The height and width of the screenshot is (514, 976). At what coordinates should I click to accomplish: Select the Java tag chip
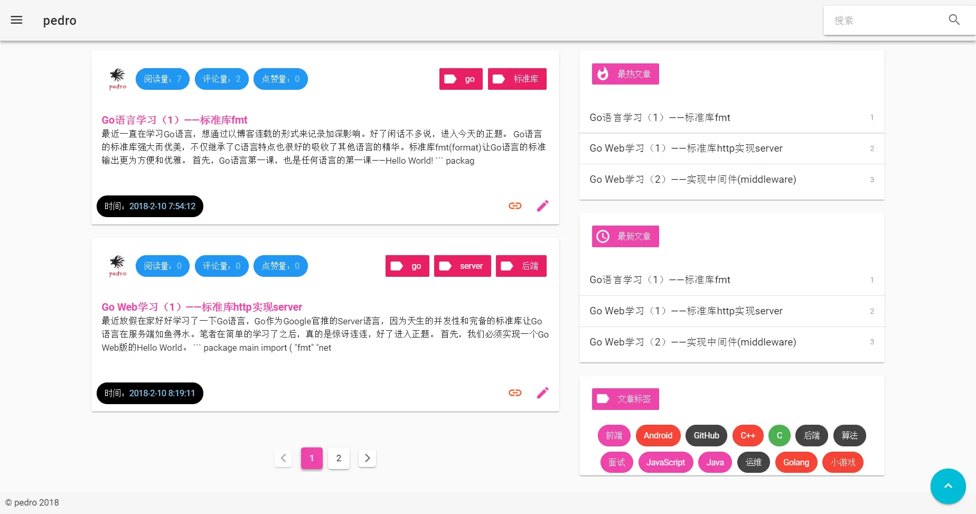[x=715, y=462]
